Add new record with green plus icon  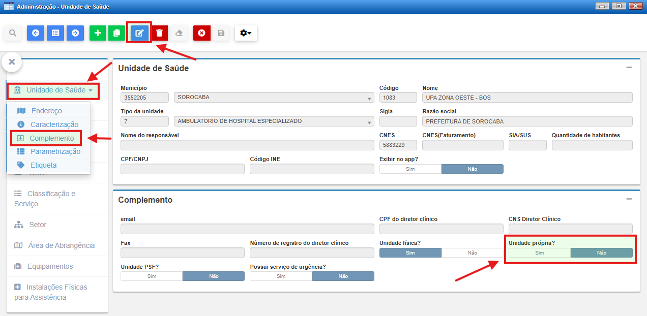coord(98,33)
